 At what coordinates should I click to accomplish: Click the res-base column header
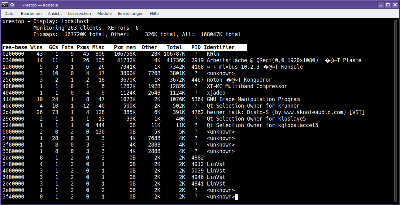[x=15, y=47]
